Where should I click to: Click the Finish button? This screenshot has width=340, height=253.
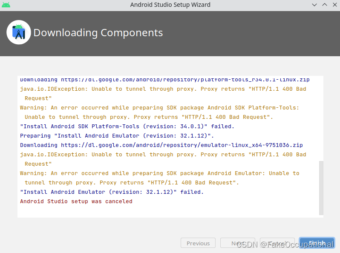coord(317,243)
